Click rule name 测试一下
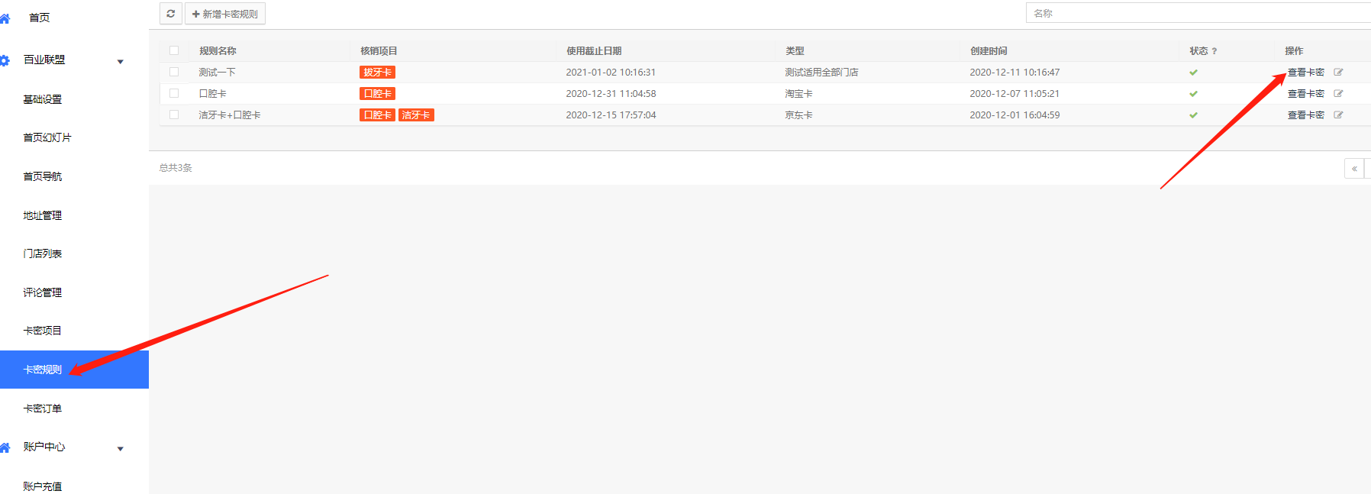Viewport: 1371px width, 494px height. click(x=217, y=73)
